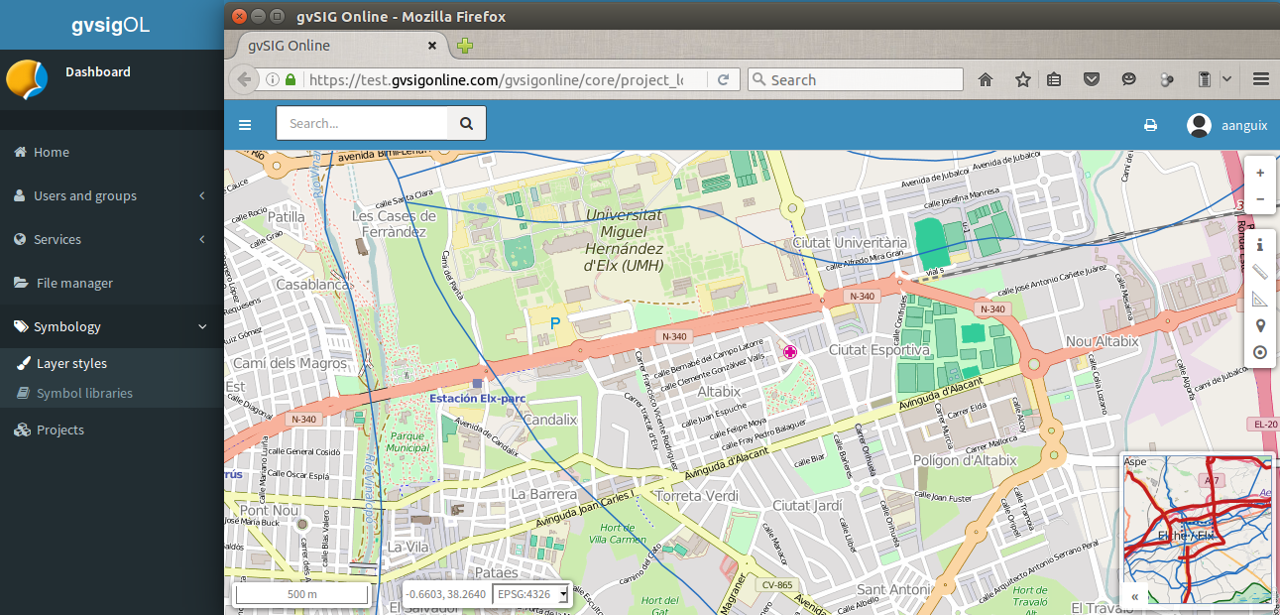Screen dimensions: 1280x615
Task: Toggle the map sidebar hamburger menu
Action: (245, 125)
